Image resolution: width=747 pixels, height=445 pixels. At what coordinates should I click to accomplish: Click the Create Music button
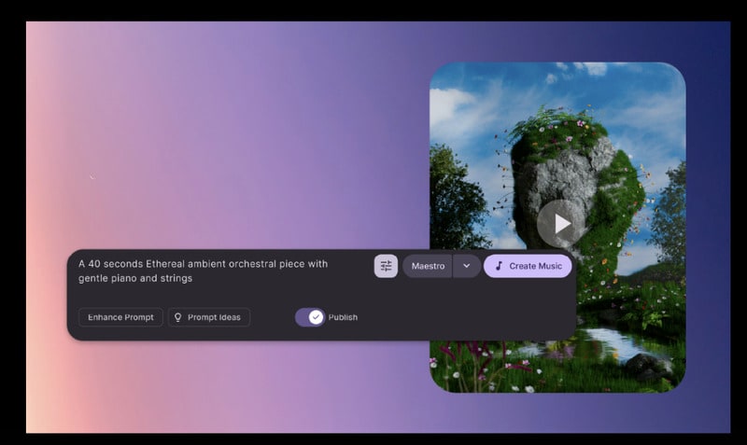click(x=528, y=266)
